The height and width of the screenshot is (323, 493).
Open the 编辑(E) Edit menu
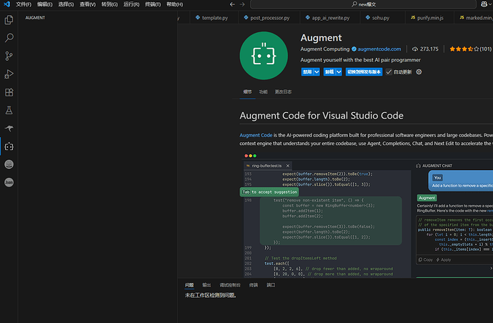(x=44, y=4)
